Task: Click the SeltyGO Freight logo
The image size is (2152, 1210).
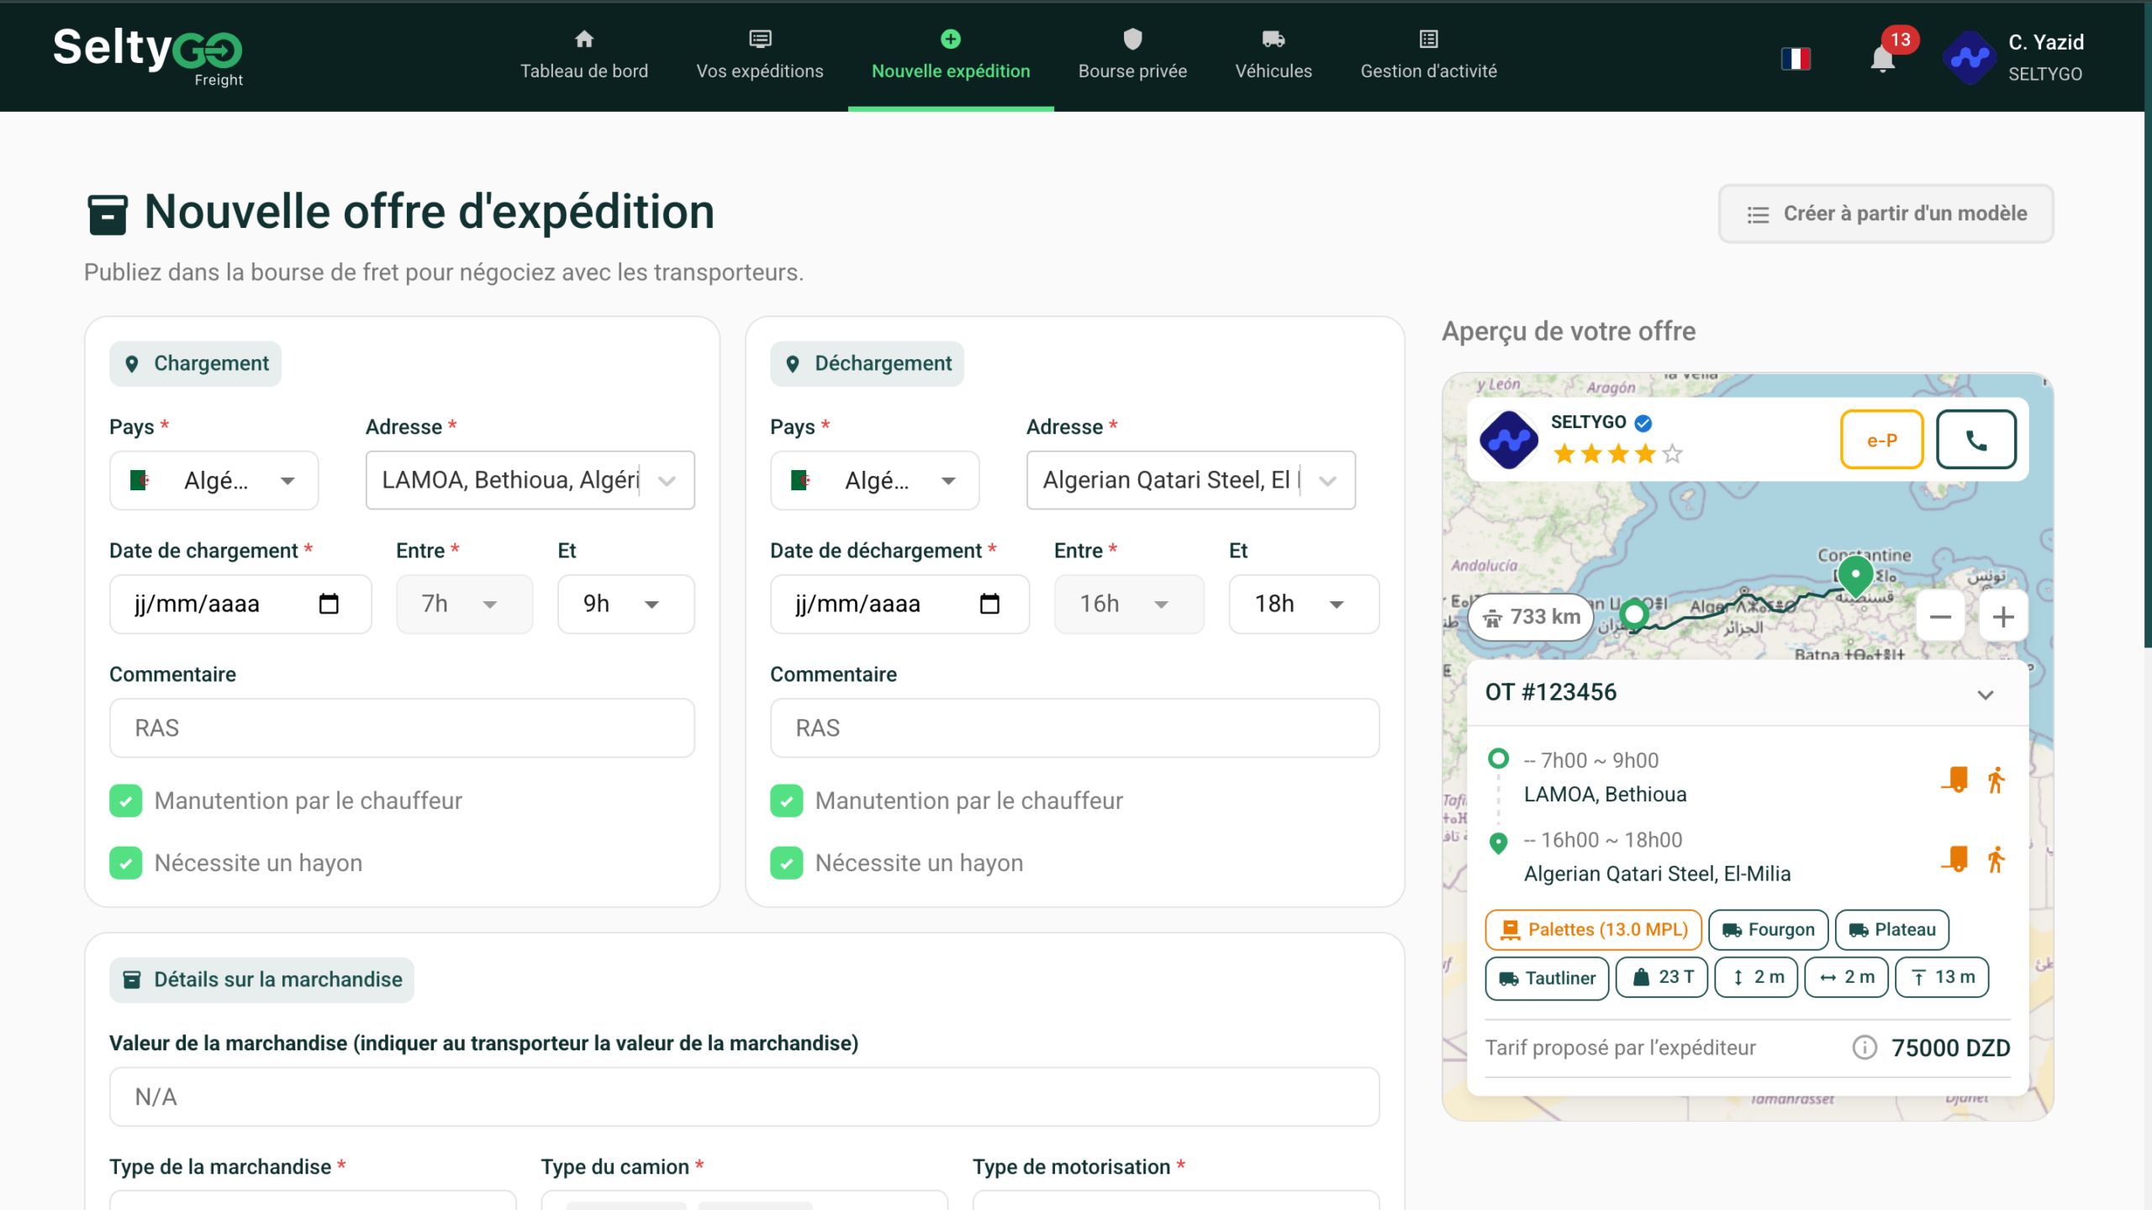Action: coord(148,55)
